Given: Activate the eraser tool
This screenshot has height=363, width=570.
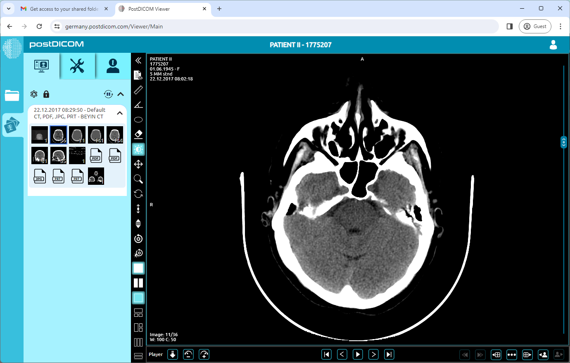Looking at the screenshot, I should (x=138, y=134).
